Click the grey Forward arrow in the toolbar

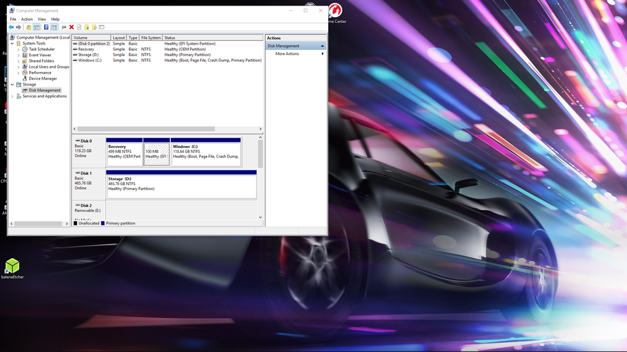click(18, 27)
